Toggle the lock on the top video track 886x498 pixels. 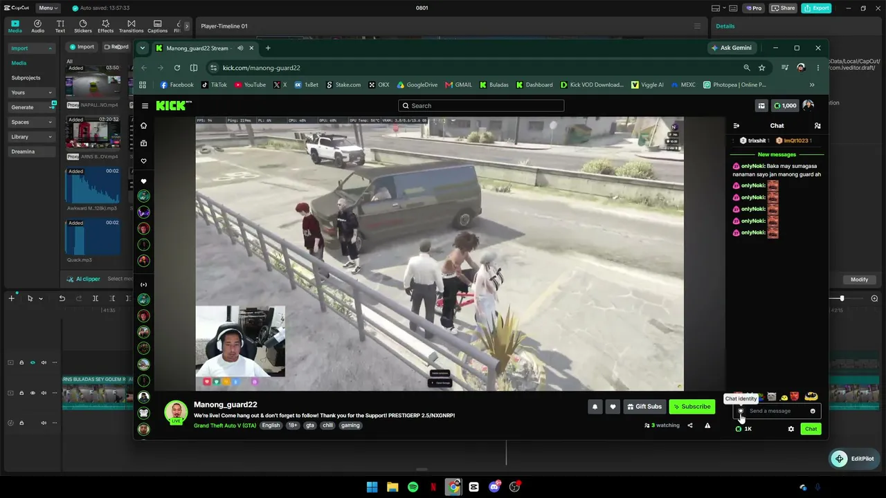(21, 362)
